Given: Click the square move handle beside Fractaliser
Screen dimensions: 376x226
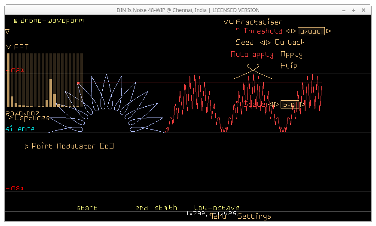Looking at the screenshot, I should [231, 22].
